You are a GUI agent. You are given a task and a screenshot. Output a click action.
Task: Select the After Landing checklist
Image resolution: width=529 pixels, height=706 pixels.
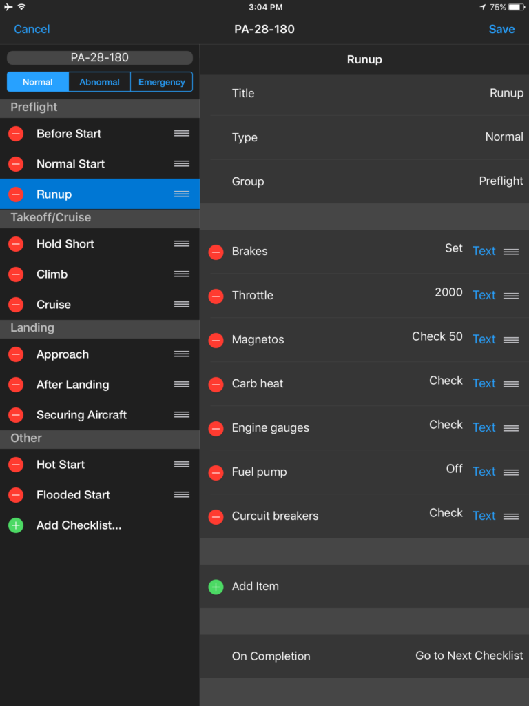click(x=100, y=385)
